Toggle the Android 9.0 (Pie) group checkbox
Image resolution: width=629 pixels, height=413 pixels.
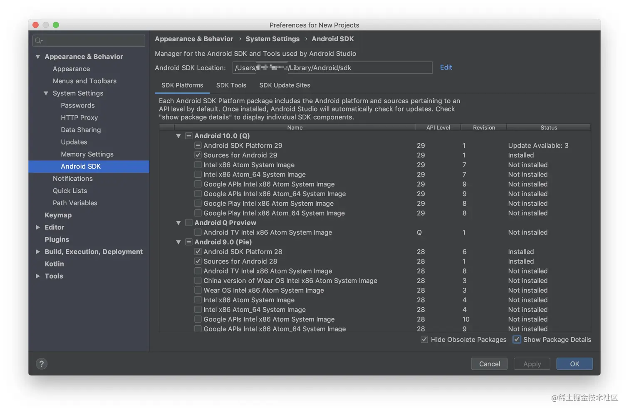189,242
